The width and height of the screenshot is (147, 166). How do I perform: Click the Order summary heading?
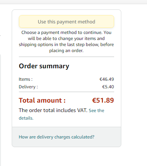44,66
